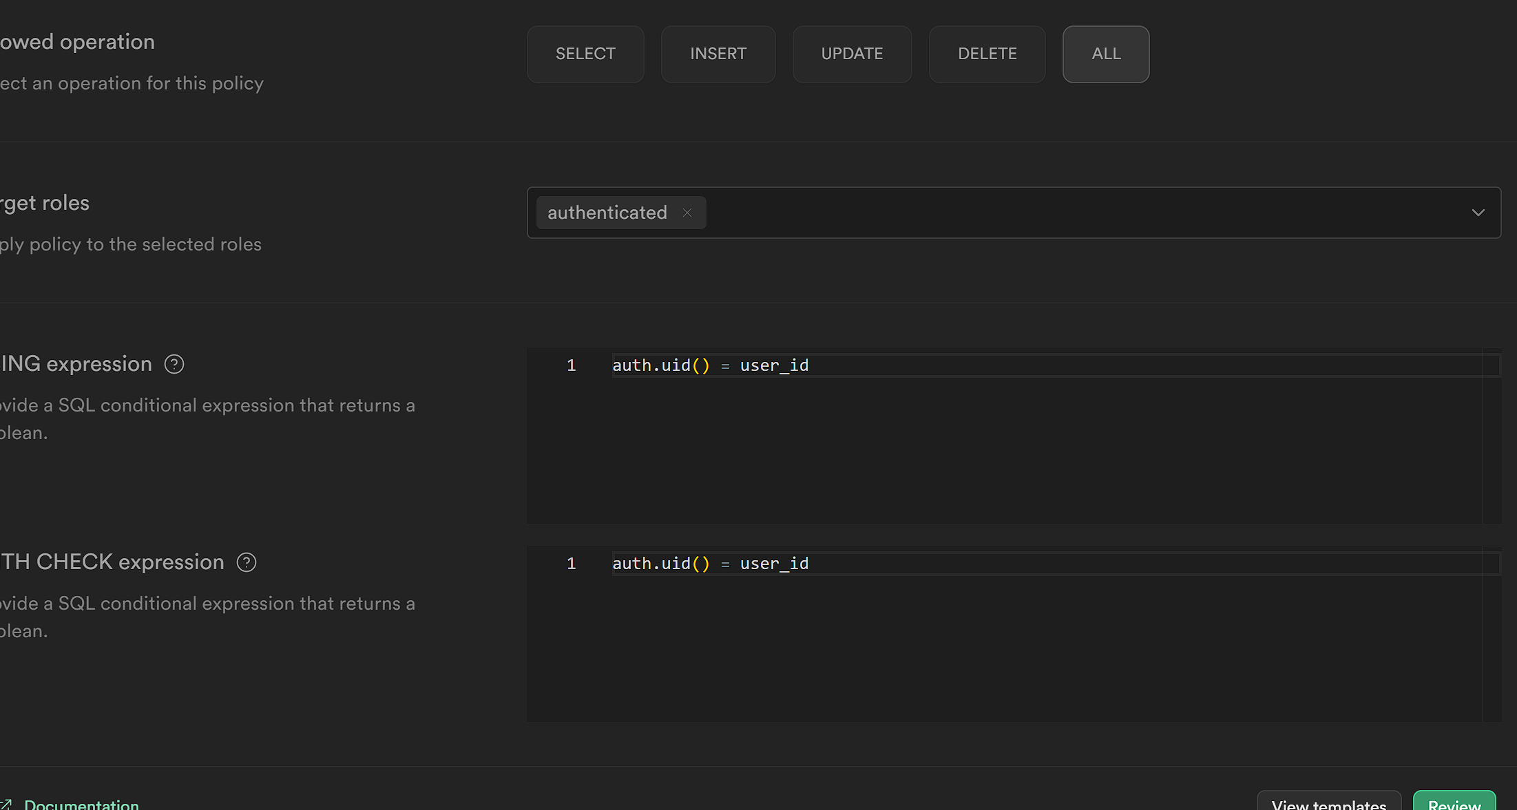1517x810 pixels.
Task: Open the USING expression help icon
Action: click(x=174, y=364)
